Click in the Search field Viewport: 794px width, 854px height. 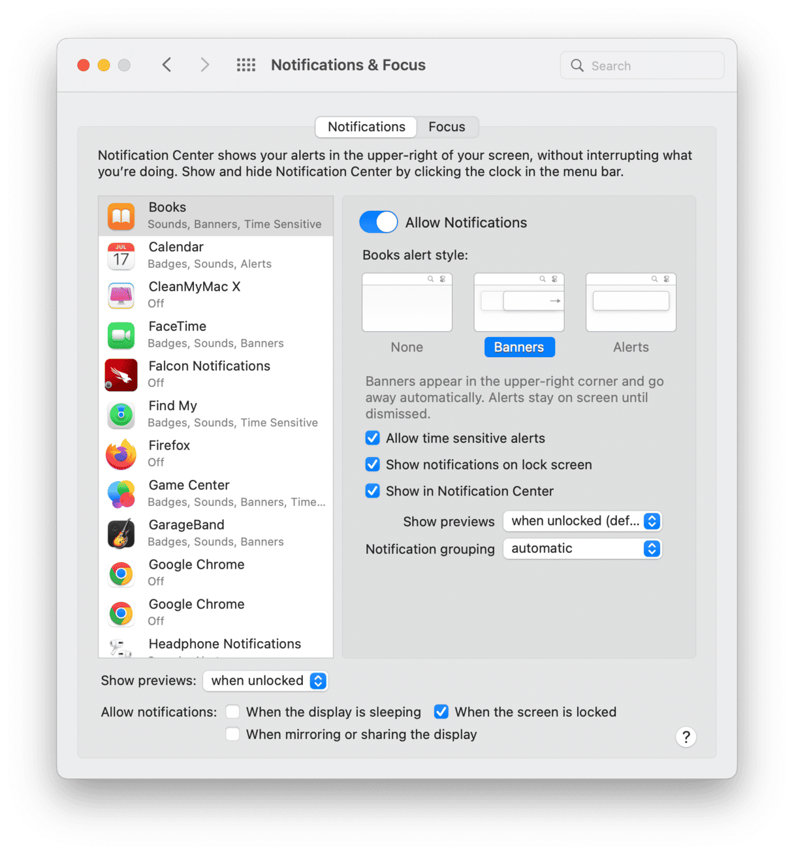642,65
